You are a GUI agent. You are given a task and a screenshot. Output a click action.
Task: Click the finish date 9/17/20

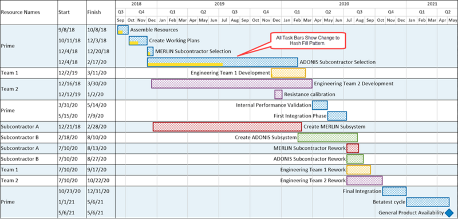tap(97, 170)
